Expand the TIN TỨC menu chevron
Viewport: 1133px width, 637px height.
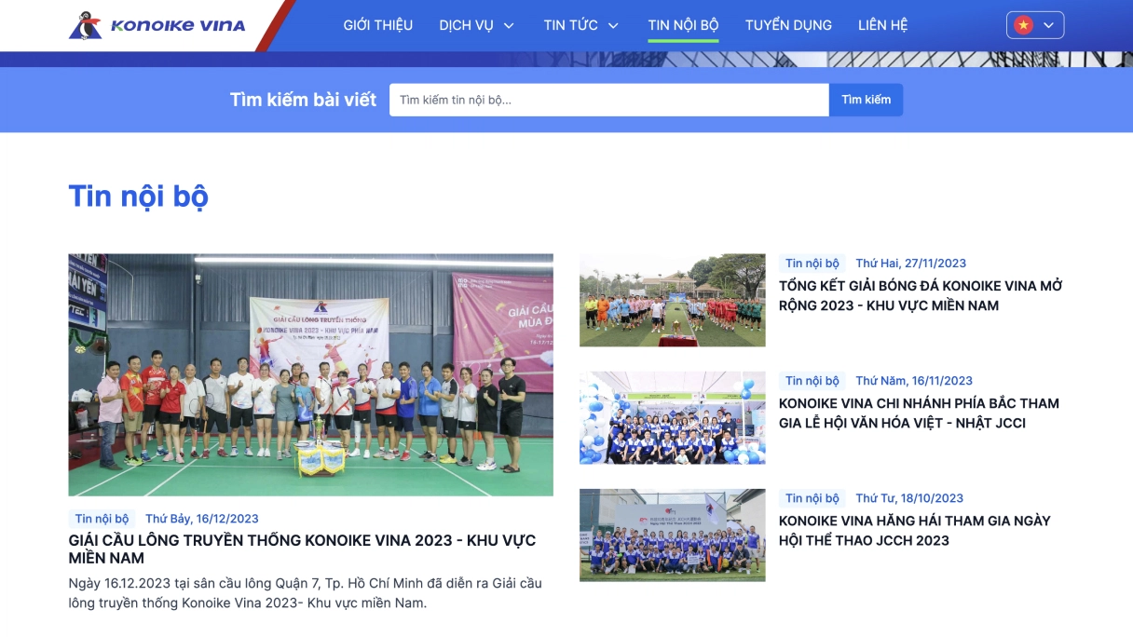pos(613,25)
